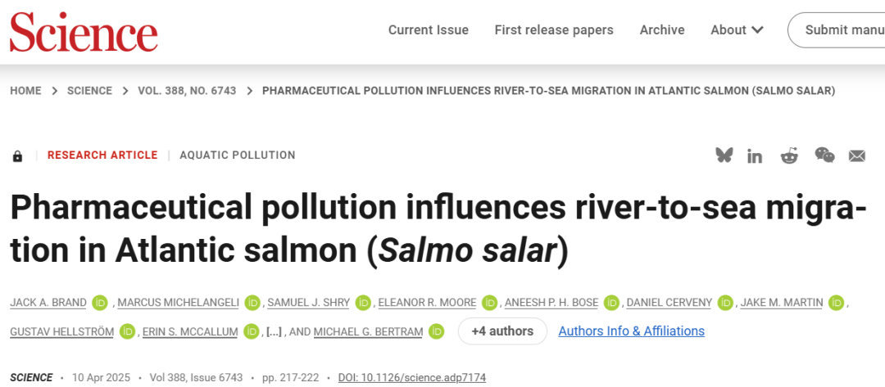Expand hidden authors with +4 authors button

click(502, 331)
